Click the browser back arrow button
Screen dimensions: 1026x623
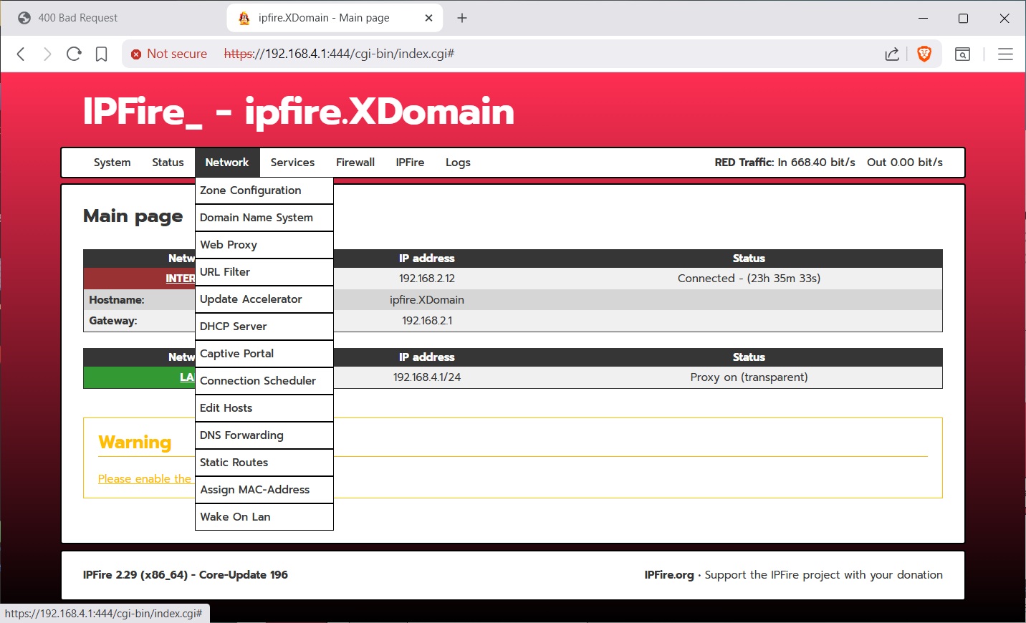pos(21,54)
